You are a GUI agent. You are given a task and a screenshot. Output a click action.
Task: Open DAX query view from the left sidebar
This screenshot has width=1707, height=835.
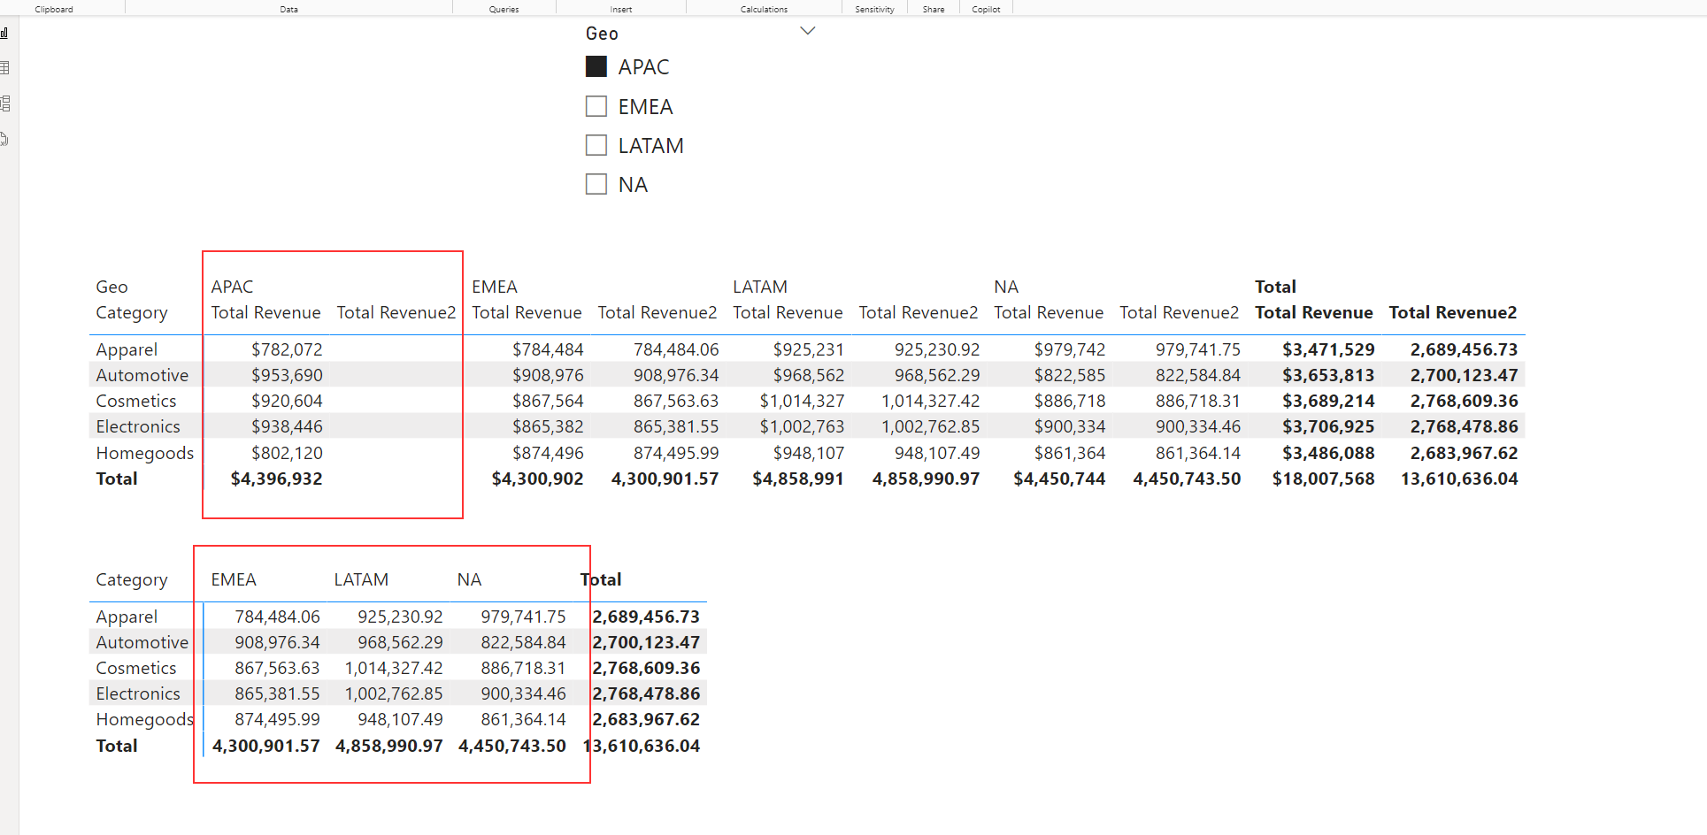click(4, 139)
